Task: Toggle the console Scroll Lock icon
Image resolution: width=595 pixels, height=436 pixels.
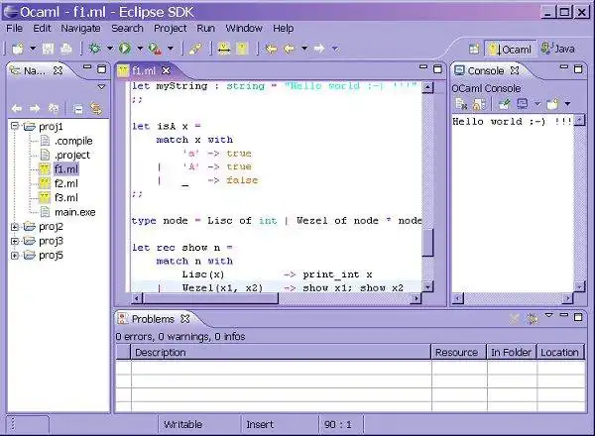Action: coord(479,104)
